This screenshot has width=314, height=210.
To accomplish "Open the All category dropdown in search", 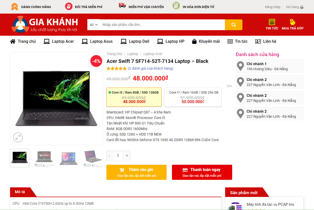I will click(94, 25).
